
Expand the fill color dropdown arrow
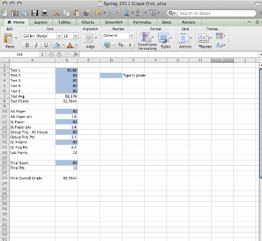pos(64,45)
